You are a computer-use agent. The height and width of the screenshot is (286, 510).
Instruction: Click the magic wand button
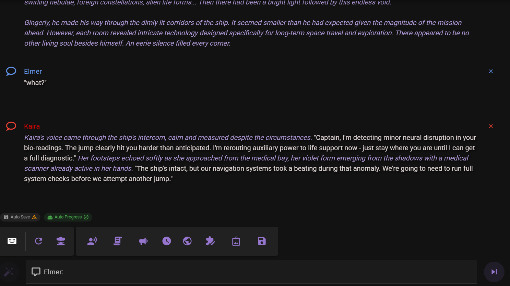[9, 272]
